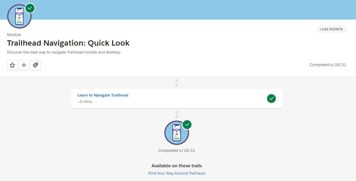
Task: Open the Learn to Navigate Trailhead unit
Action: [x=103, y=95]
